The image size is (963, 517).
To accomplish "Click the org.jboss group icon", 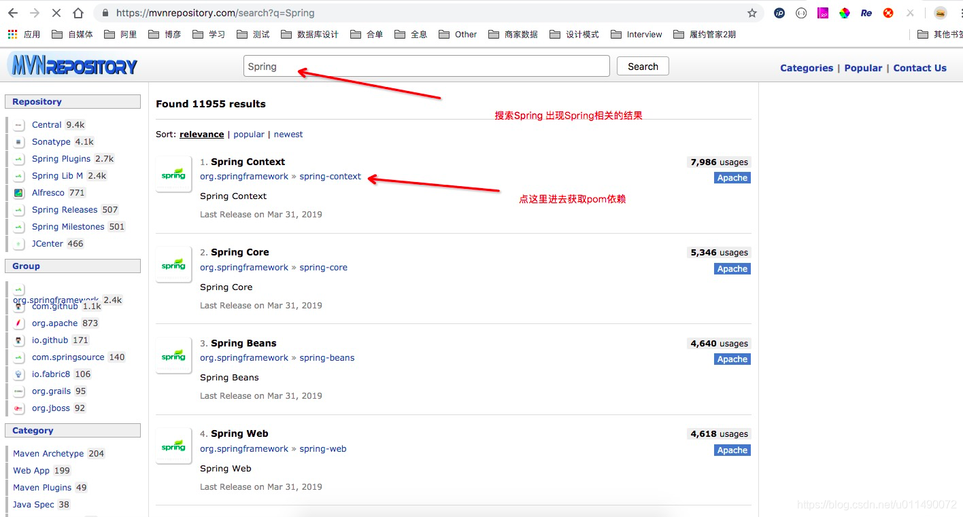I will (x=19, y=408).
